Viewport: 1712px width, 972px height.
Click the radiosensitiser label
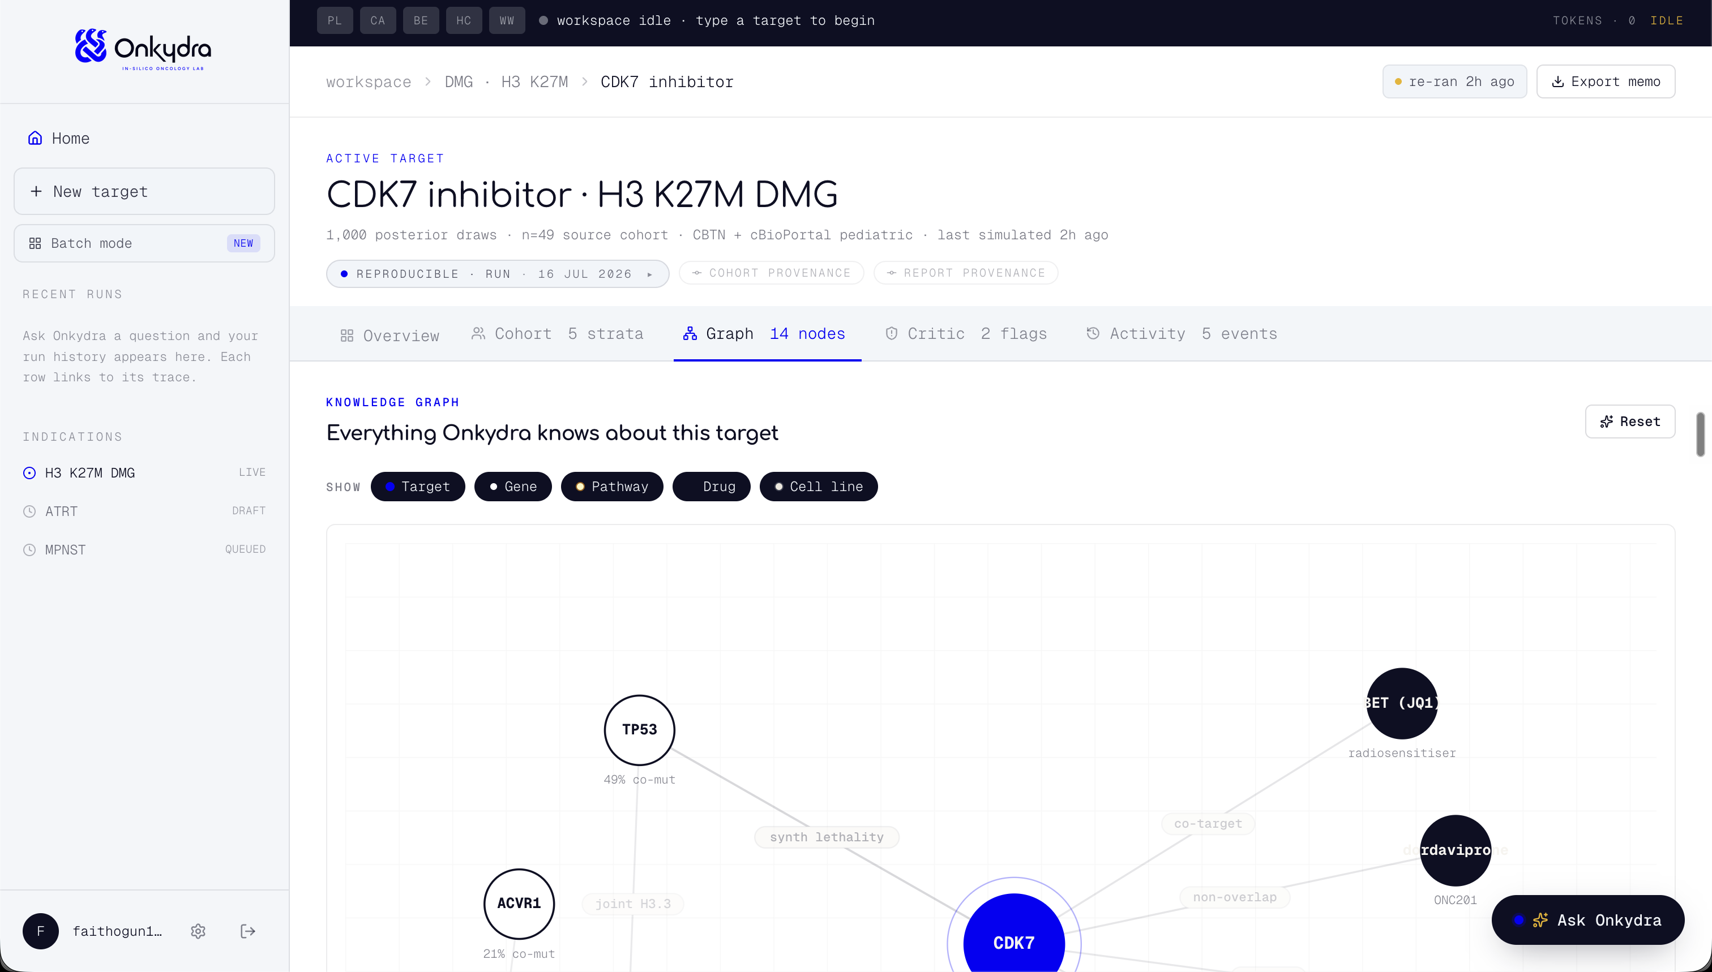1401,753
